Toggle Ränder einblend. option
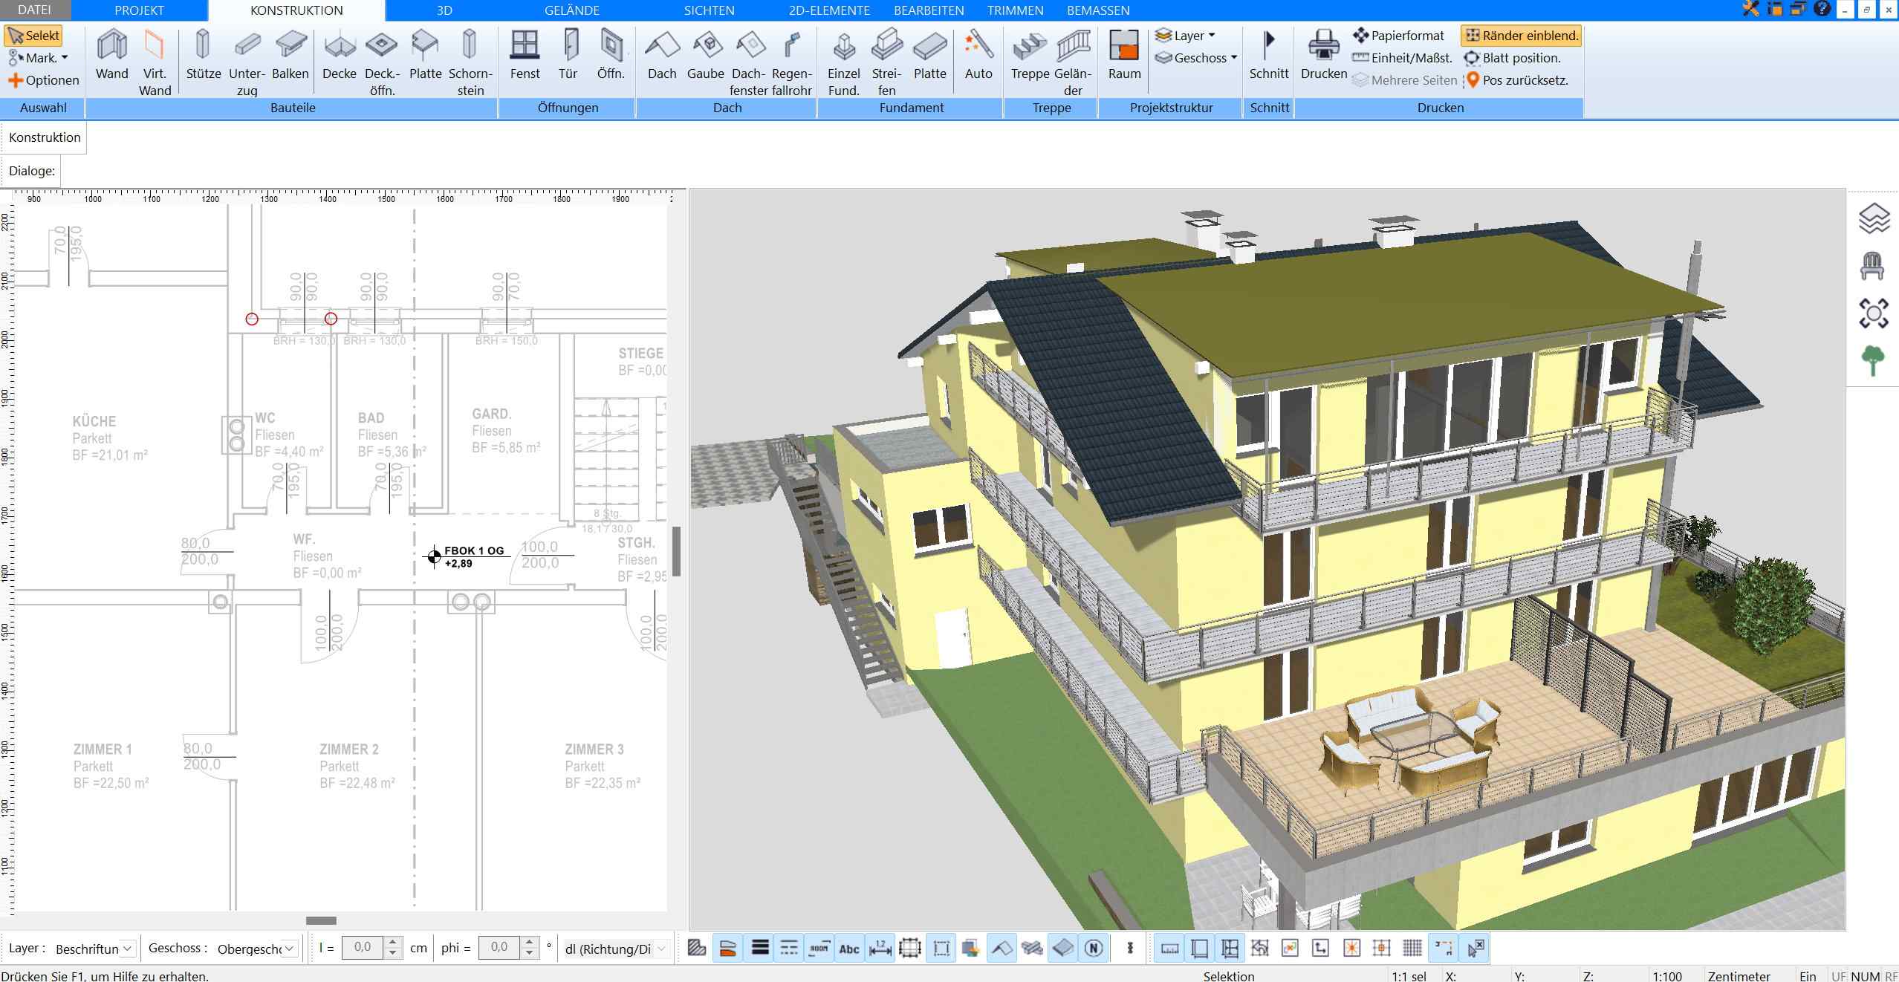 coord(1521,36)
